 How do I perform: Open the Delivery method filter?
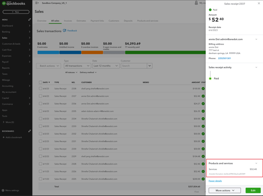click(x=88, y=72)
